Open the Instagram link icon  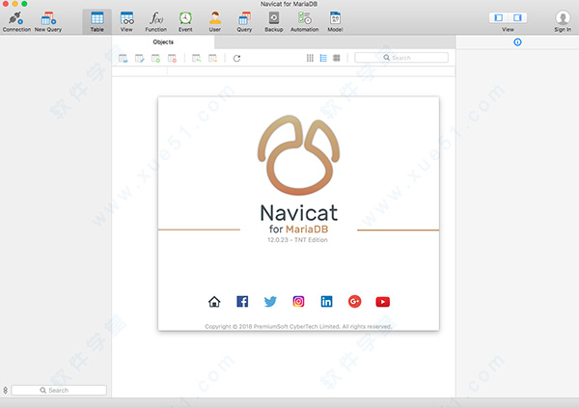[x=298, y=302]
